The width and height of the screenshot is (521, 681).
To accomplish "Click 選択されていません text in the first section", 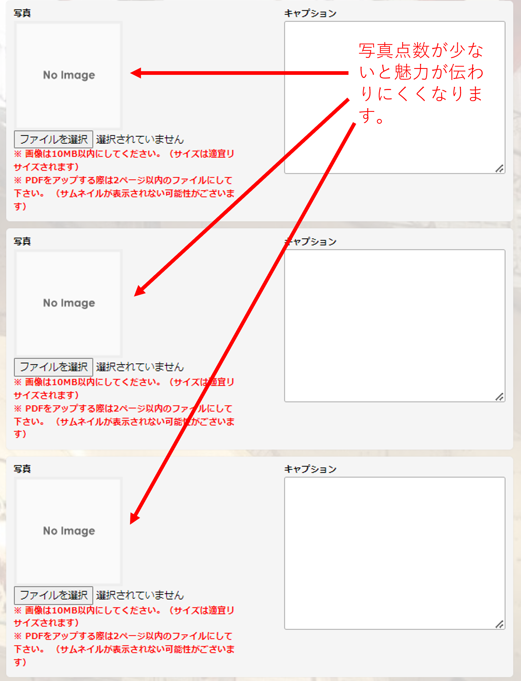I will pyautogui.click(x=140, y=139).
